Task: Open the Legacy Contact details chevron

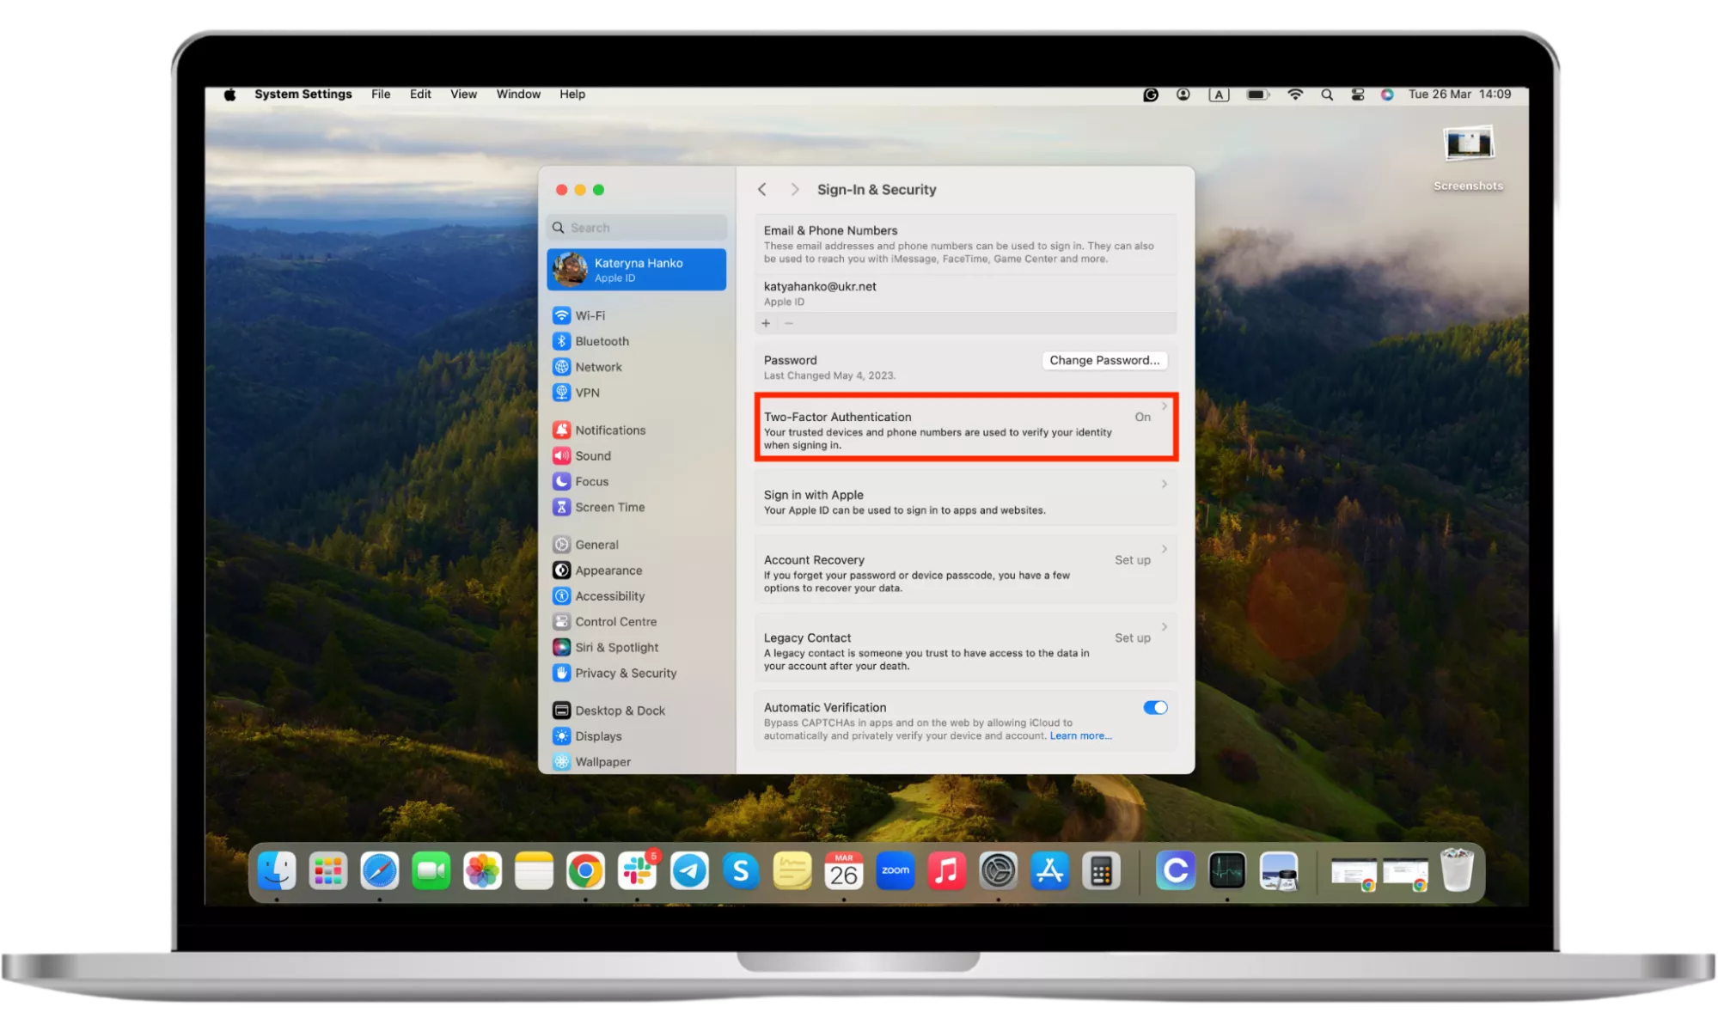Action: pyautogui.click(x=1164, y=627)
